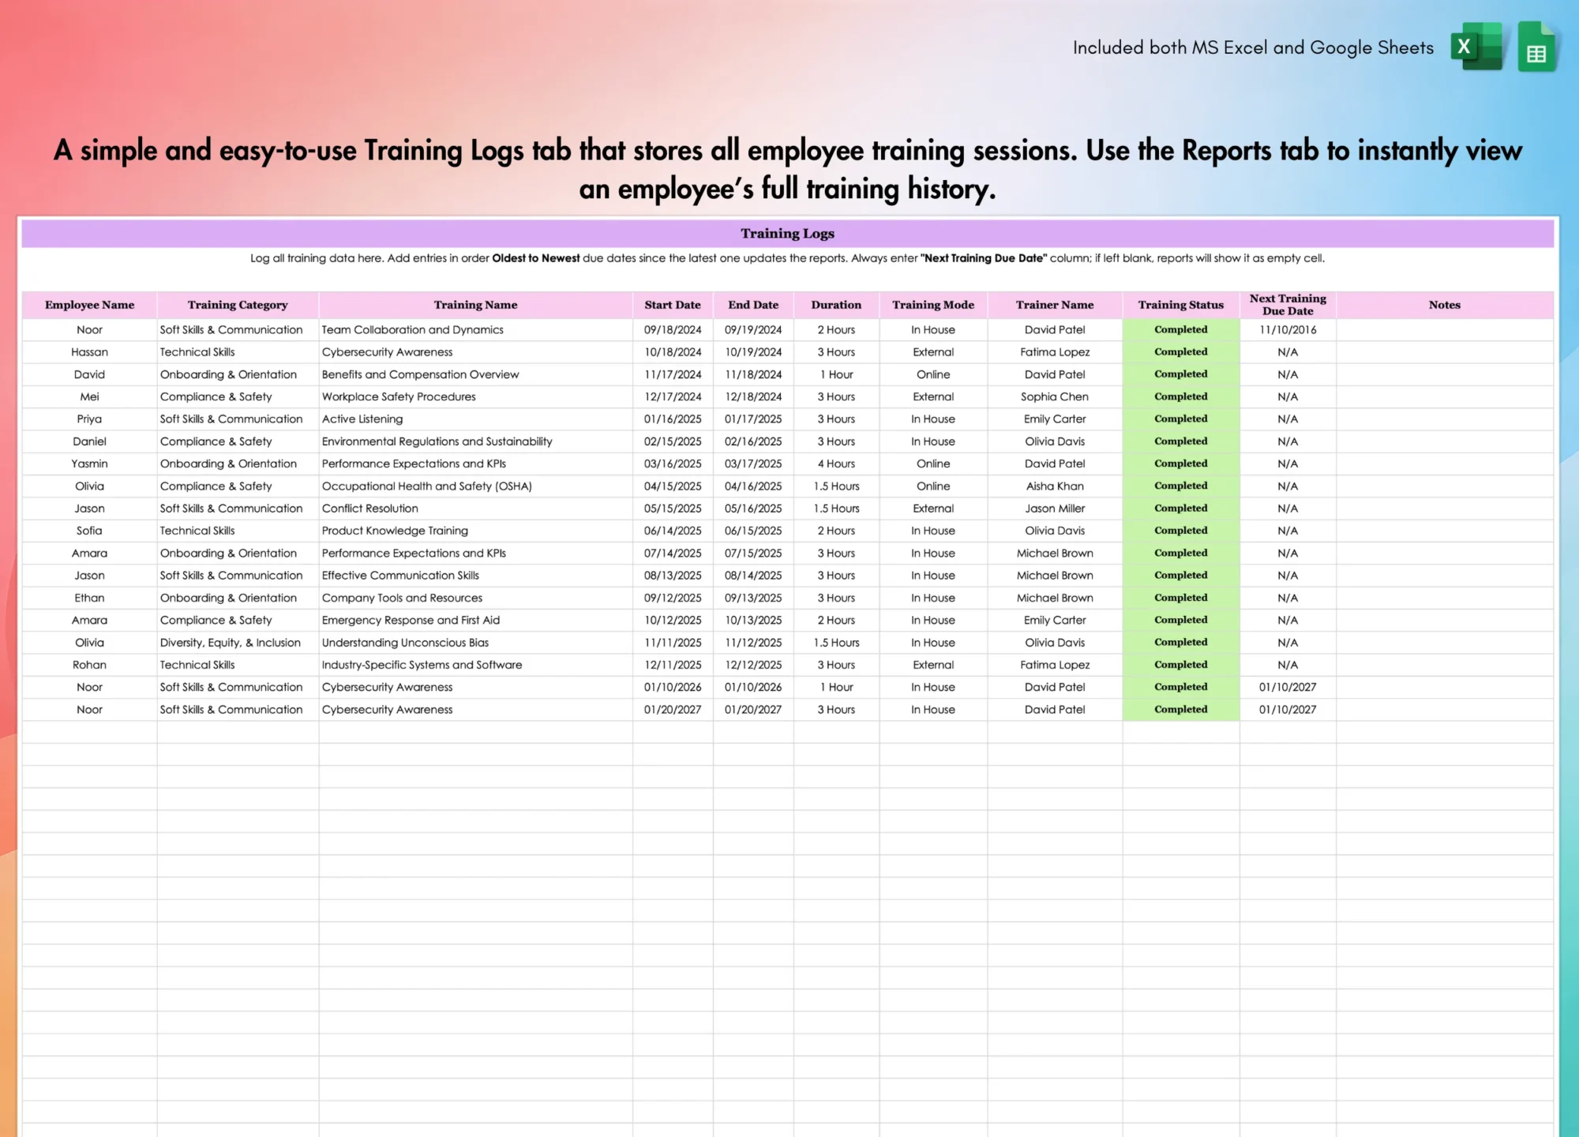This screenshot has width=1579, height=1137.
Task: Click the employee name cell 'Yasmin'
Action: pyautogui.click(x=89, y=463)
